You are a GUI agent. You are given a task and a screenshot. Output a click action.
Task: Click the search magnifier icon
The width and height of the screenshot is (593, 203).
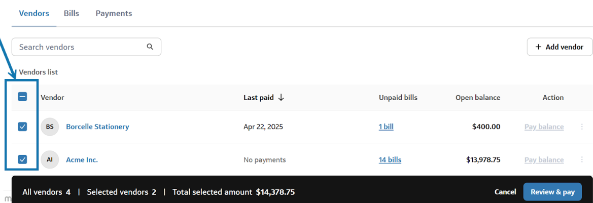click(150, 47)
